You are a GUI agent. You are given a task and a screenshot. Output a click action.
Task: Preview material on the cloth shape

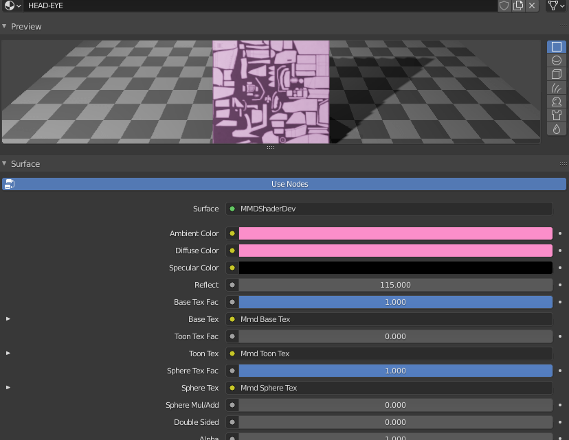[x=556, y=115]
